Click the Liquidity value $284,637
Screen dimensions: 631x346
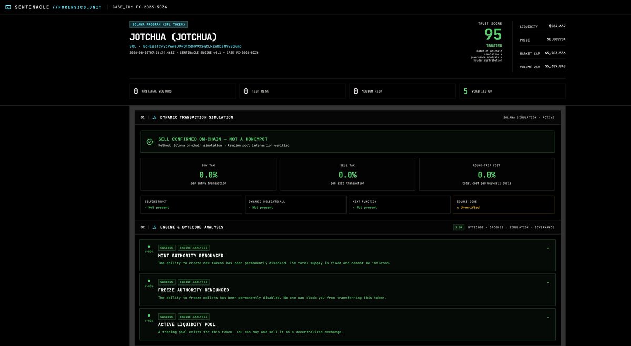click(557, 26)
